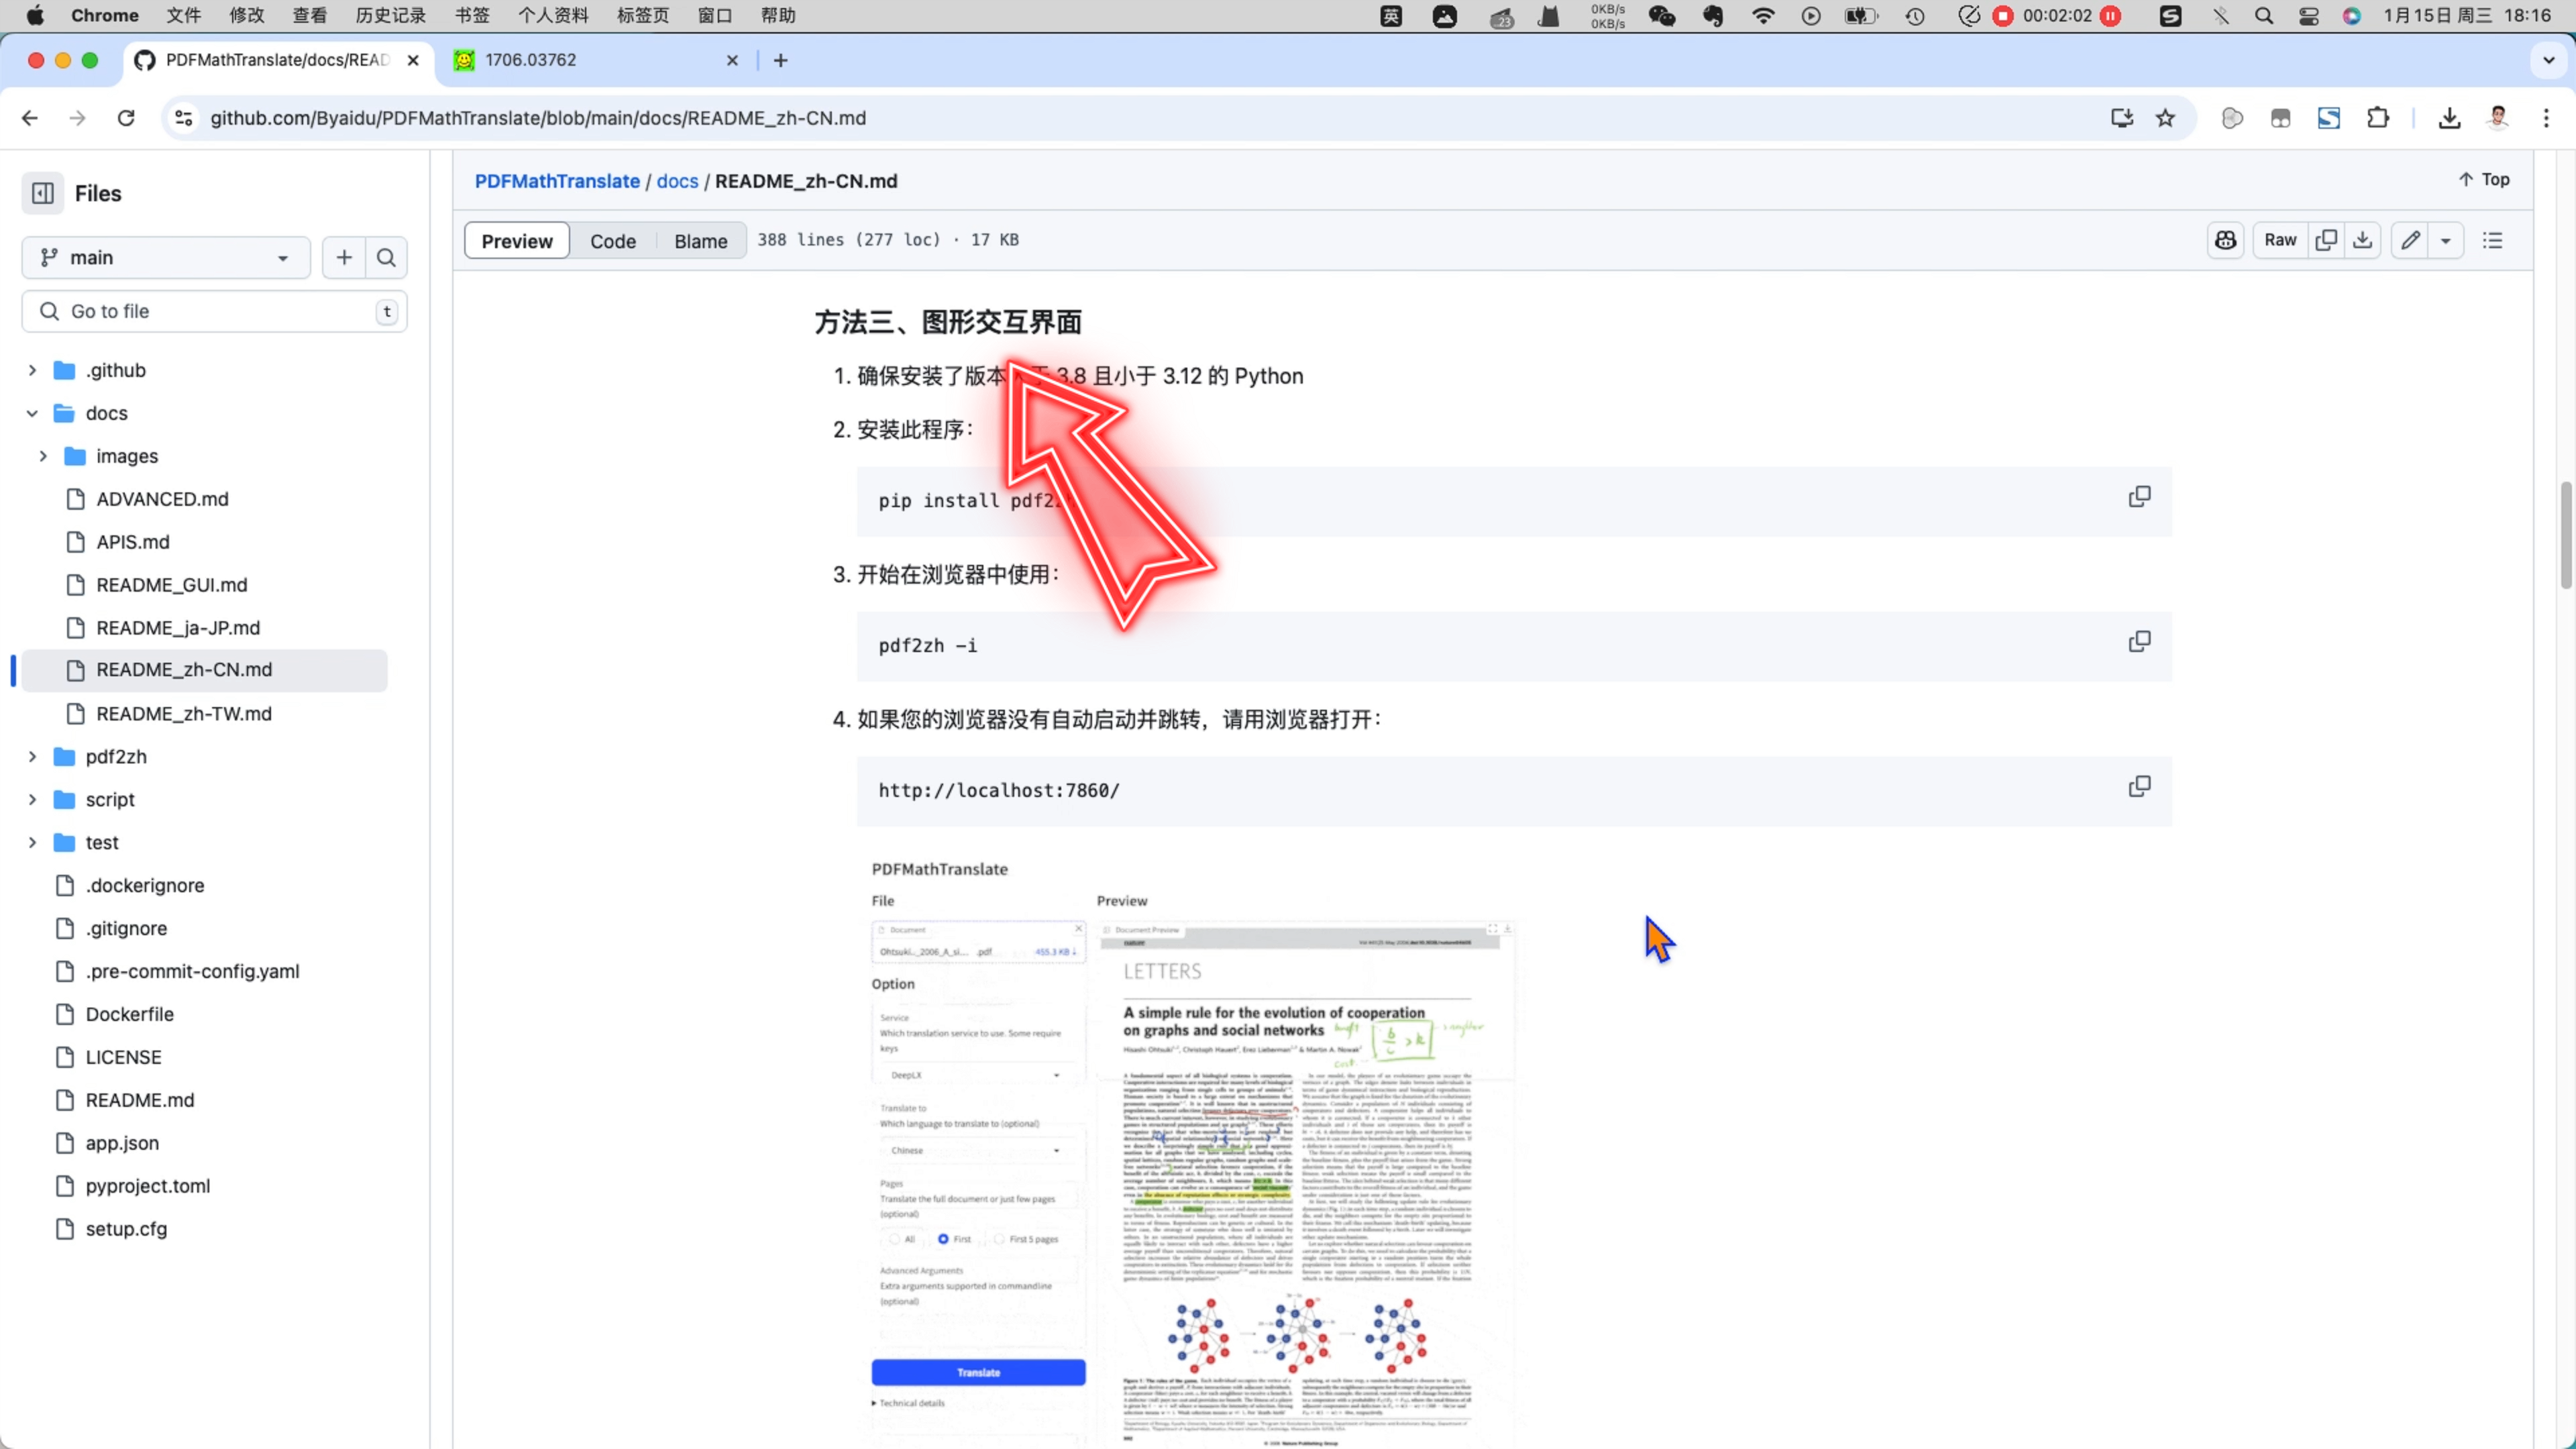This screenshot has height=1449, width=2576.
Task: Open the main branch dropdown
Action: pos(166,258)
